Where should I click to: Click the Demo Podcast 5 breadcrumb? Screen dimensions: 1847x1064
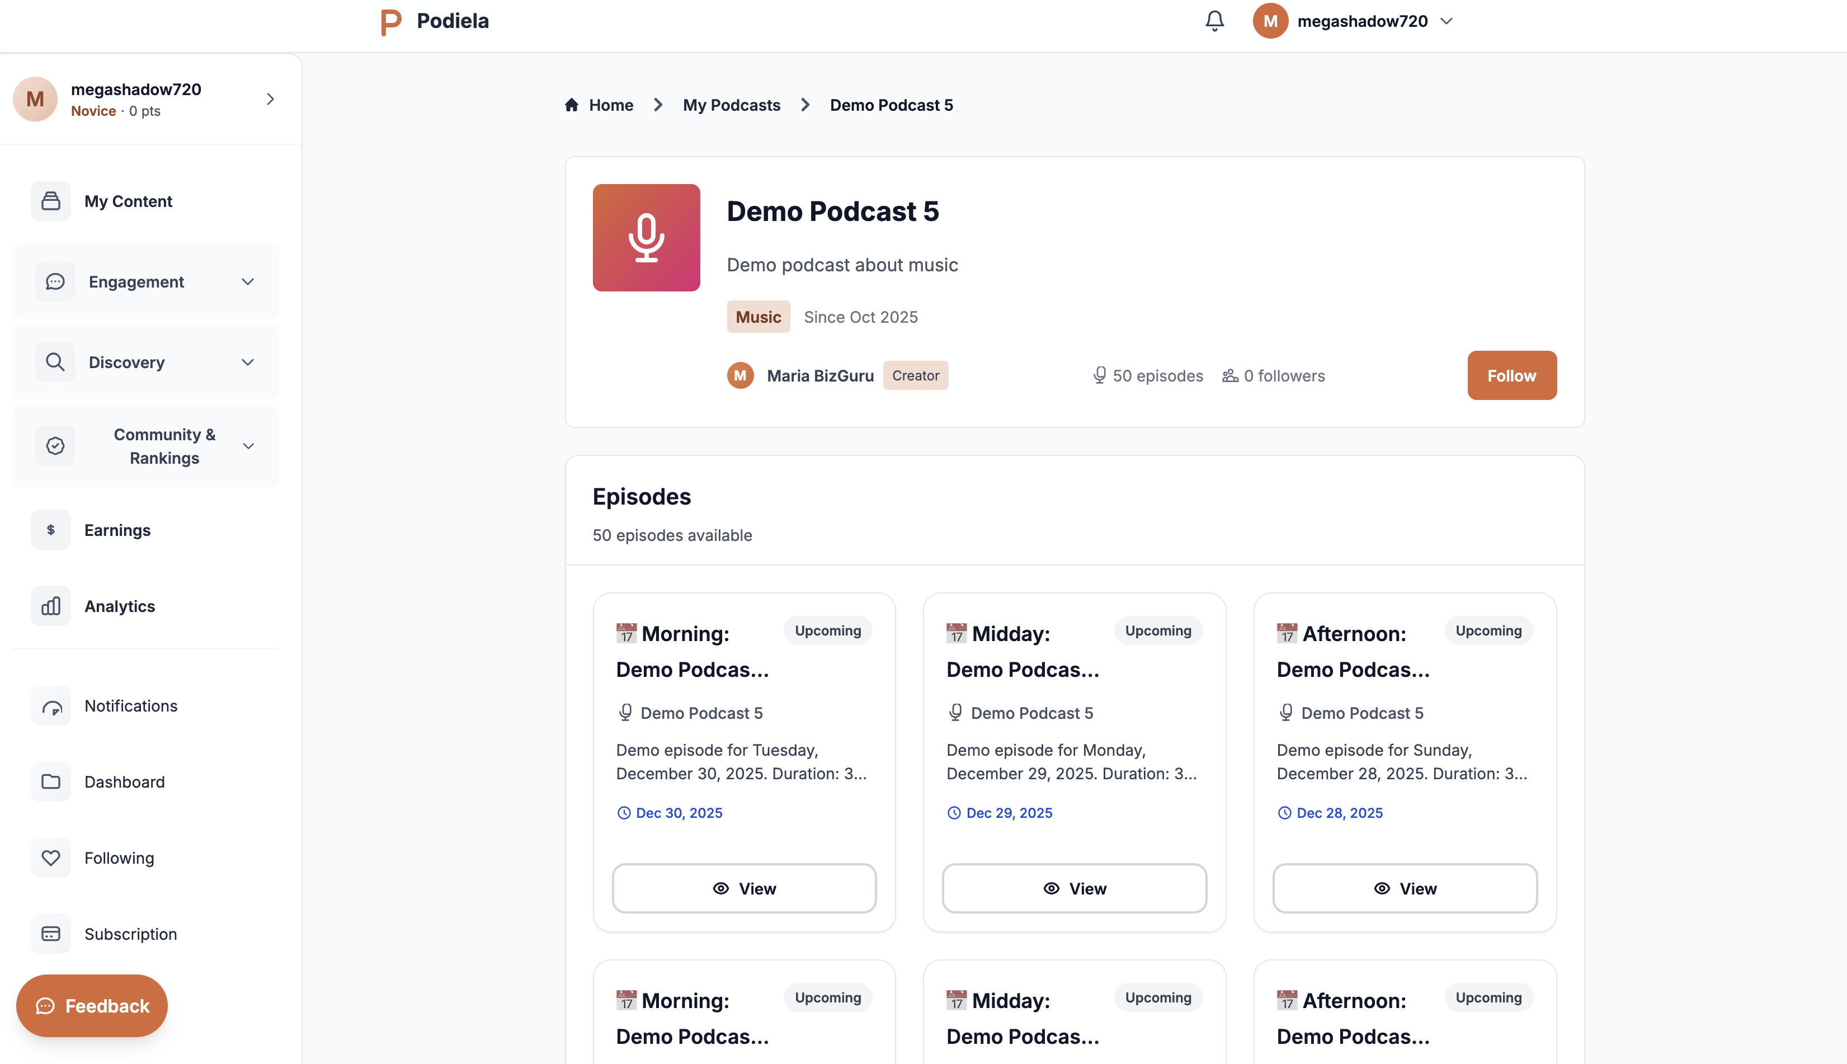[x=892, y=105]
